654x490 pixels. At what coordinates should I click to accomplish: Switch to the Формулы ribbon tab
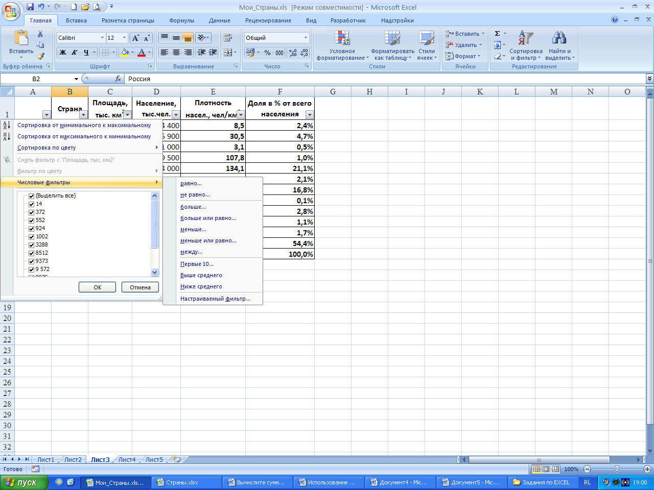[x=182, y=20]
